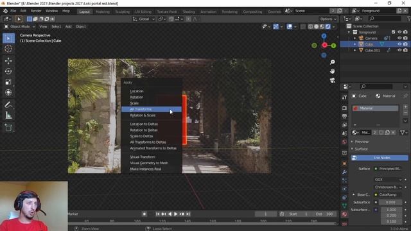The image size is (411, 231).
Task: Expand the Surface panel
Action: [361, 149]
